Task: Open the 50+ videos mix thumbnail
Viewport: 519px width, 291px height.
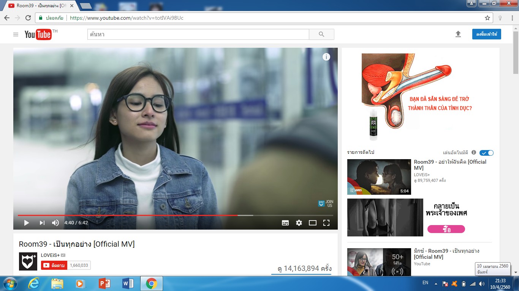Action: point(379,262)
